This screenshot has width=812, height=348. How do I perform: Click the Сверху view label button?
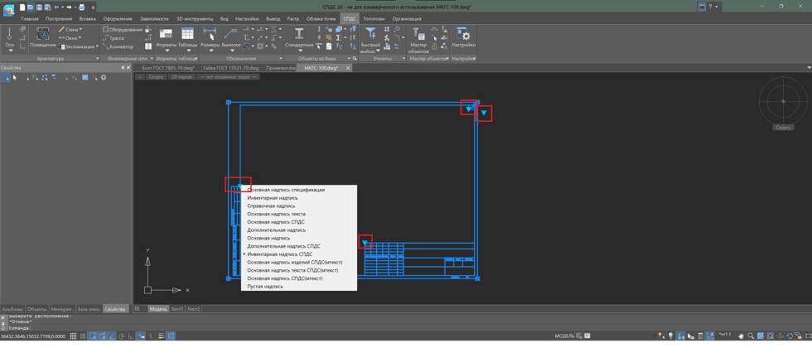(156, 76)
